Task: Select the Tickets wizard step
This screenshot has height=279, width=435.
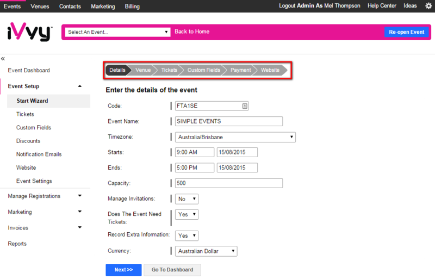Action: coord(169,70)
